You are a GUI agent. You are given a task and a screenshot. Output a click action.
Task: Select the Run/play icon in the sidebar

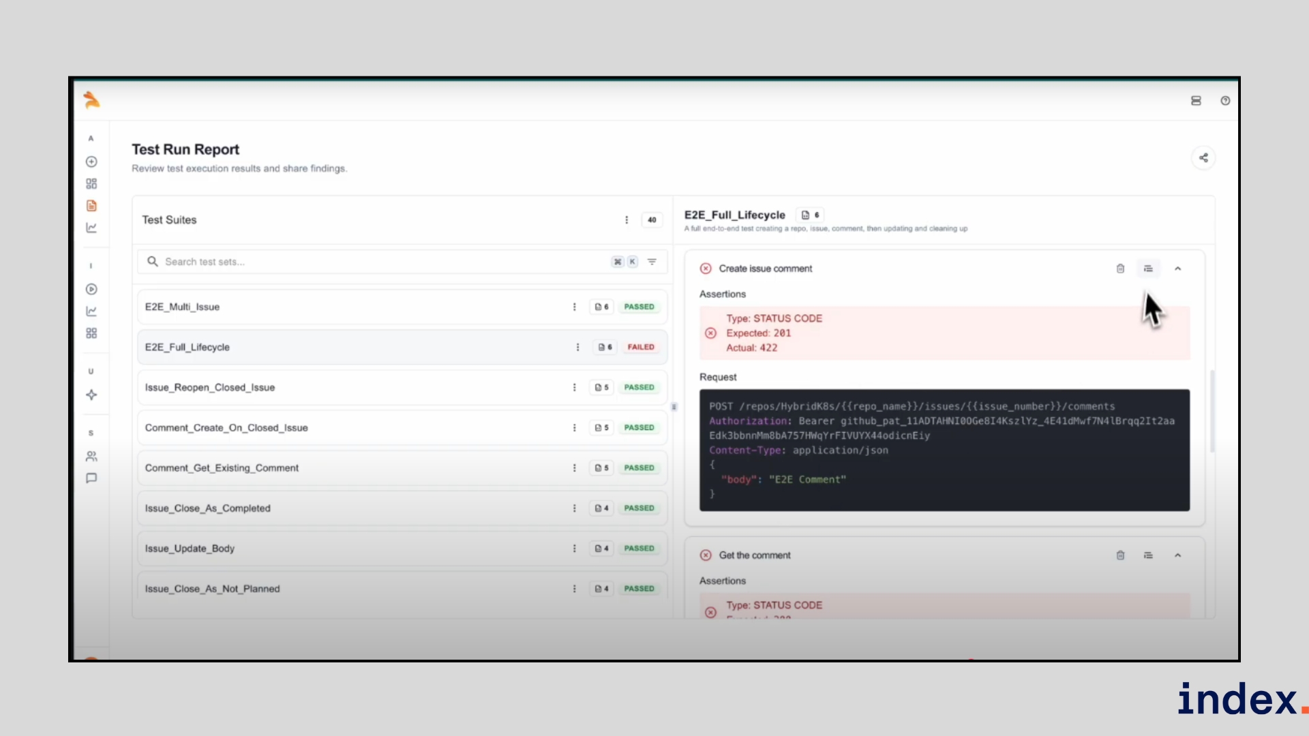[x=91, y=289]
